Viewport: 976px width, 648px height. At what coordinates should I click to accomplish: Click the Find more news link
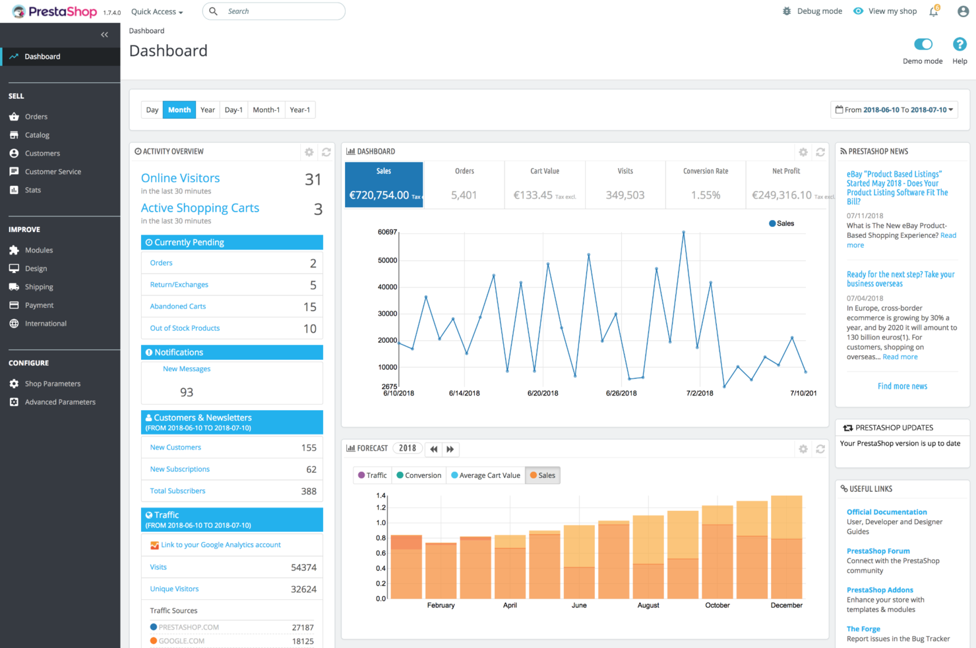point(902,386)
